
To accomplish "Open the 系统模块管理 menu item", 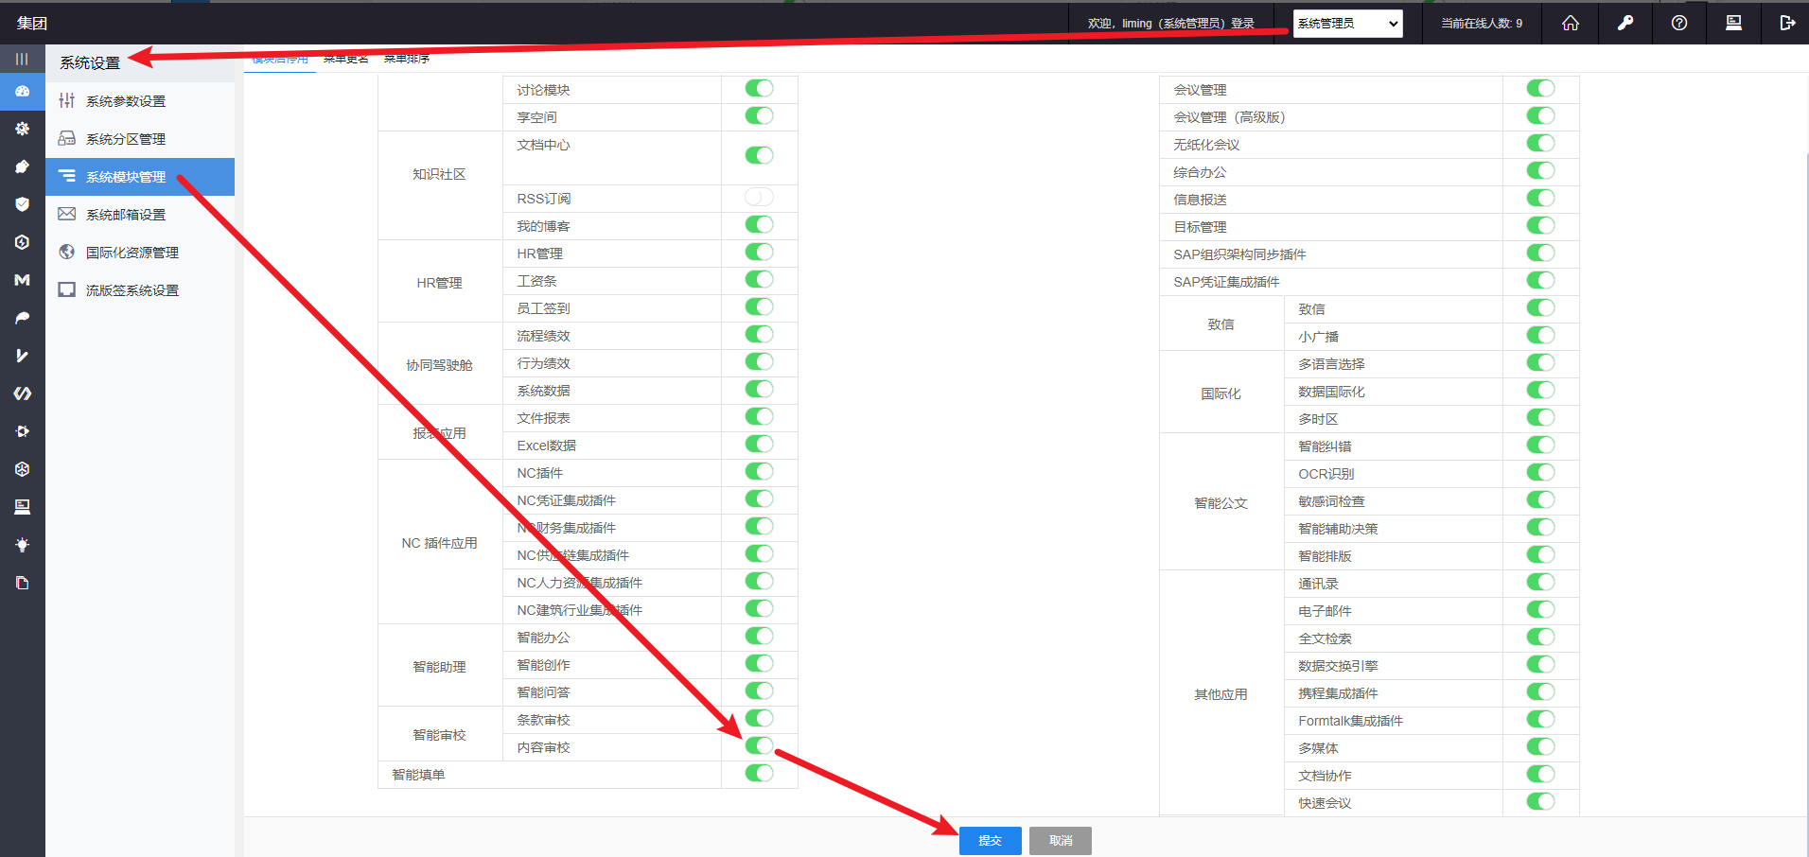I will pos(140,177).
